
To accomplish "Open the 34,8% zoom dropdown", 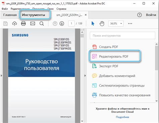I will click(116, 23).
